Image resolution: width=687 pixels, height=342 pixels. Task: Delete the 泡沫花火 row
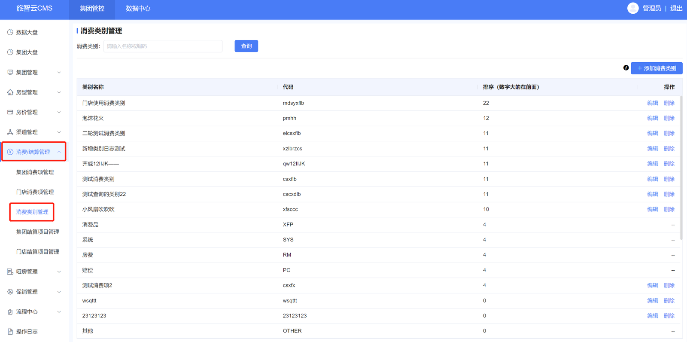click(x=669, y=118)
